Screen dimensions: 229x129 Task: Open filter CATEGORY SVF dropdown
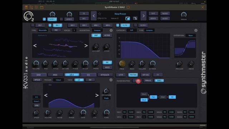point(132,30)
